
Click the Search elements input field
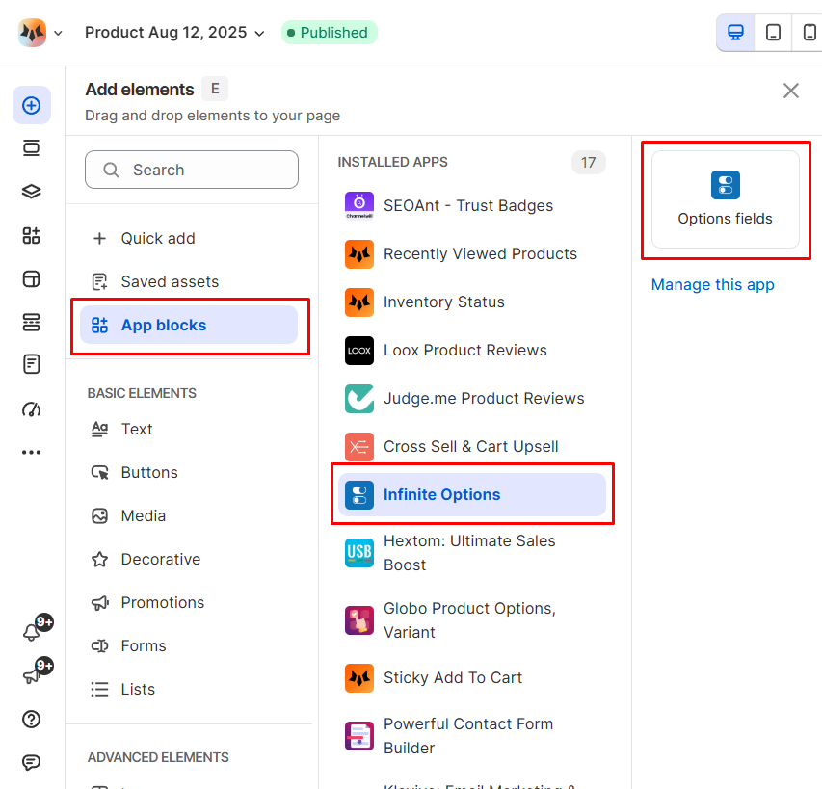pos(192,170)
